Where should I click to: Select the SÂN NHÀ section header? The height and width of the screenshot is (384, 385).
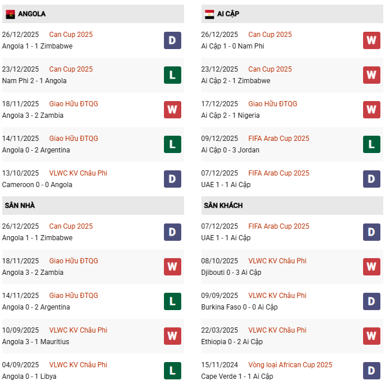(20, 206)
